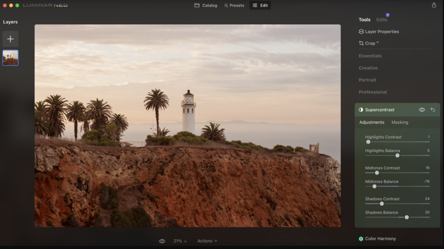Viewport: 444px width, 249px height.
Task: Click the Presets icon in the top bar
Action: (226, 5)
